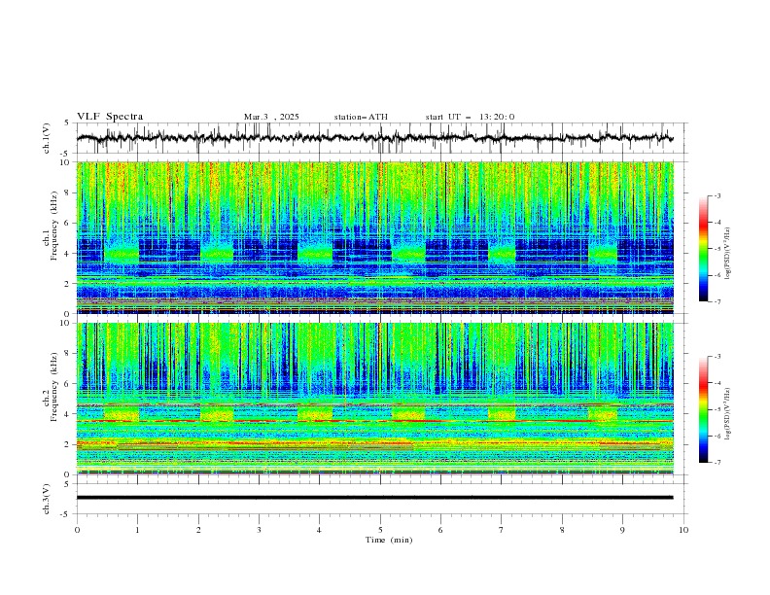Viewport: 770px width, 595px height.
Task: Select the date text "Mar.3 , 2025"
Action: [271, 117]
